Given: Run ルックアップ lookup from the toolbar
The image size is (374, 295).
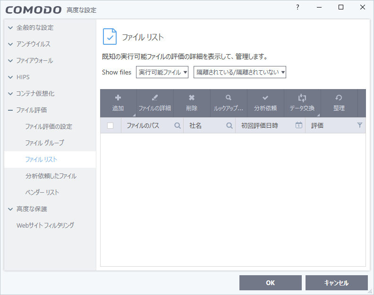Looking at the screenshot, I should [x=229, y=98].
